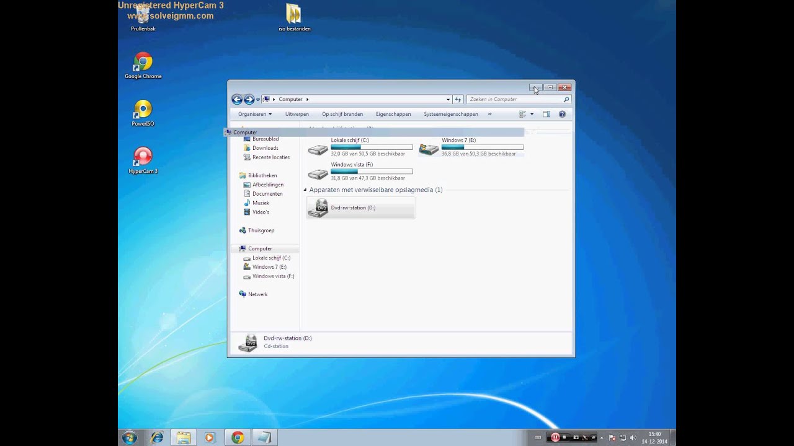Change view using the view icon button
Image resolution: width=794 pixels, height=446 pixels.
(522, 114)
